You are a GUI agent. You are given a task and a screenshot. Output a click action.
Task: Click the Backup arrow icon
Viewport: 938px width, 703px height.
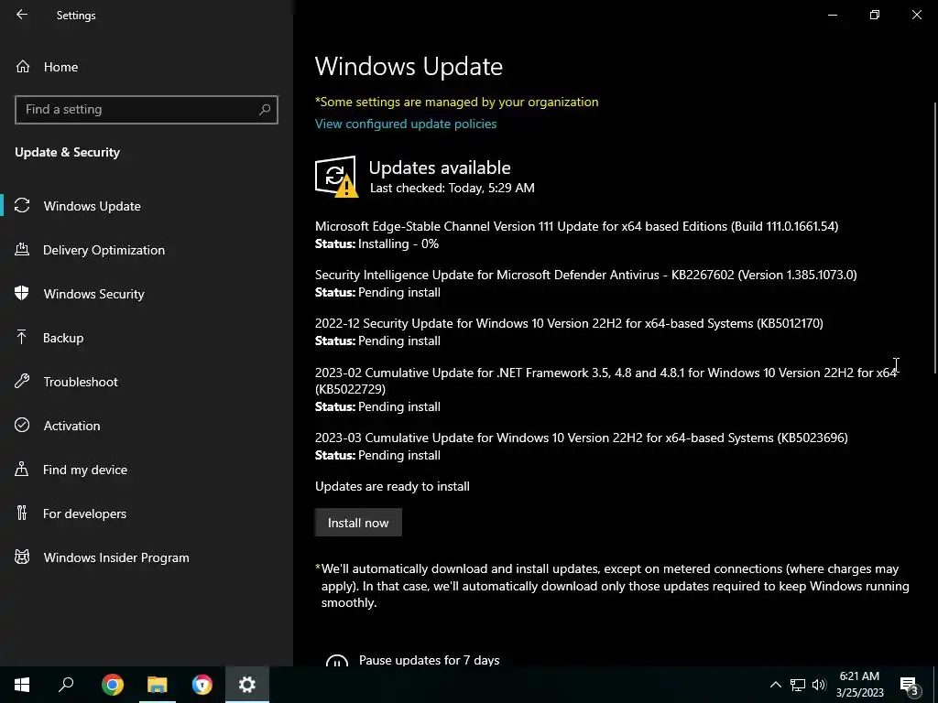tap(22, 338)
